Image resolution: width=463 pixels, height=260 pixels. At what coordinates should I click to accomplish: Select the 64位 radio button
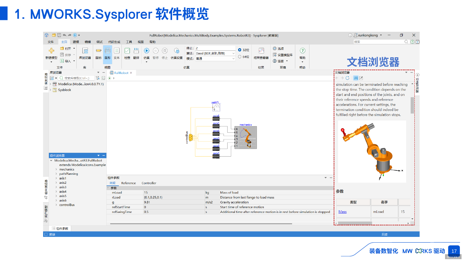(240, 57)
